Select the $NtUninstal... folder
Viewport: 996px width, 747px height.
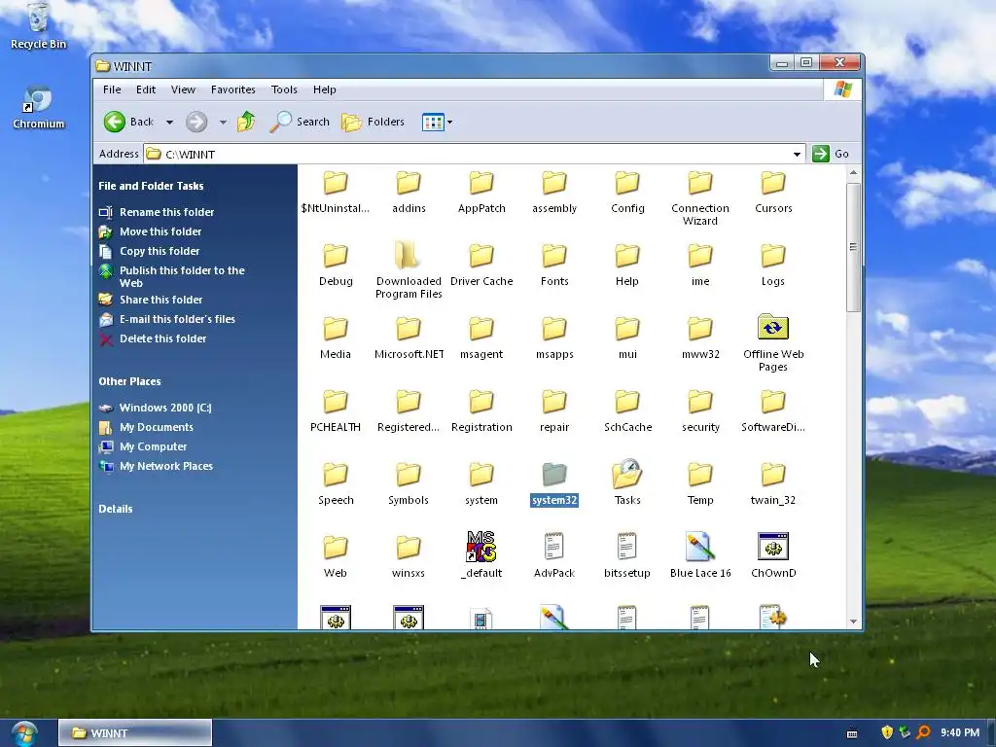click(335, 192)
